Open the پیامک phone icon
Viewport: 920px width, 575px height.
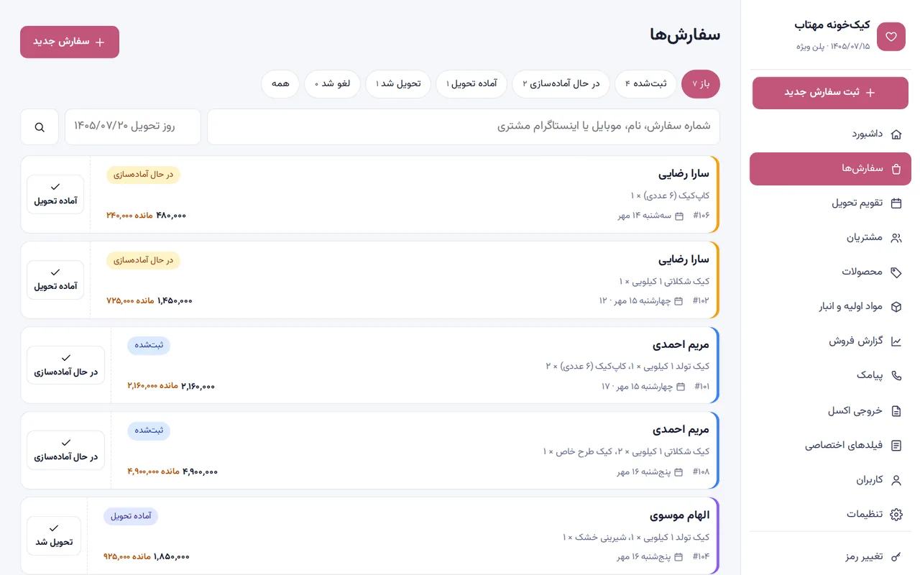pos(896,376)
